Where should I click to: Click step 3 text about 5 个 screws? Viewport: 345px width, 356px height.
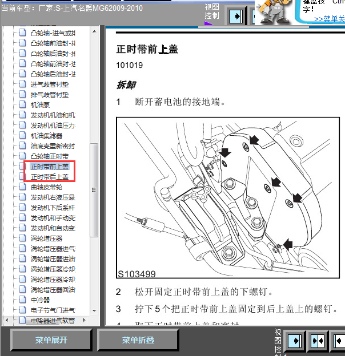click(x=236, y=309)
